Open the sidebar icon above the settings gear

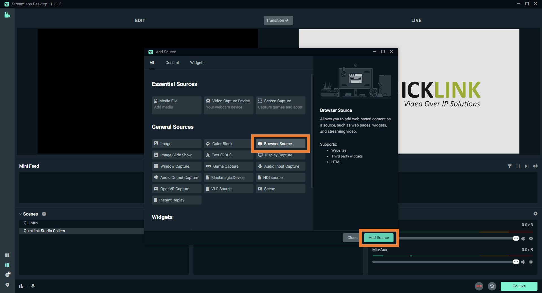click(x=8, y=274)
